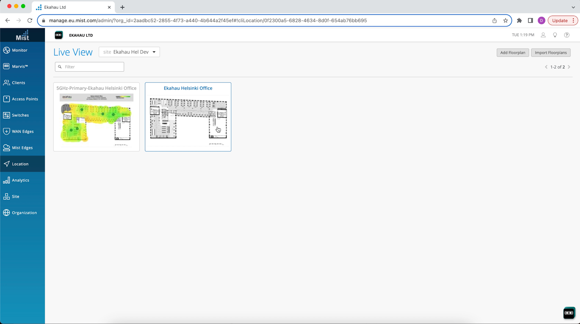Screen dimensions: 580x324
Task: Click the Mist Edges icon
Action: coord(7,148)
